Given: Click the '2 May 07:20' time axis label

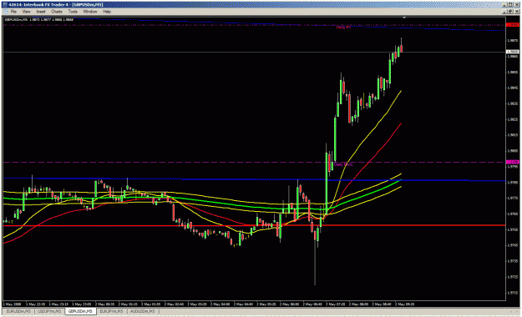Looking at the screenshot, I should click(x=335, y=304).
